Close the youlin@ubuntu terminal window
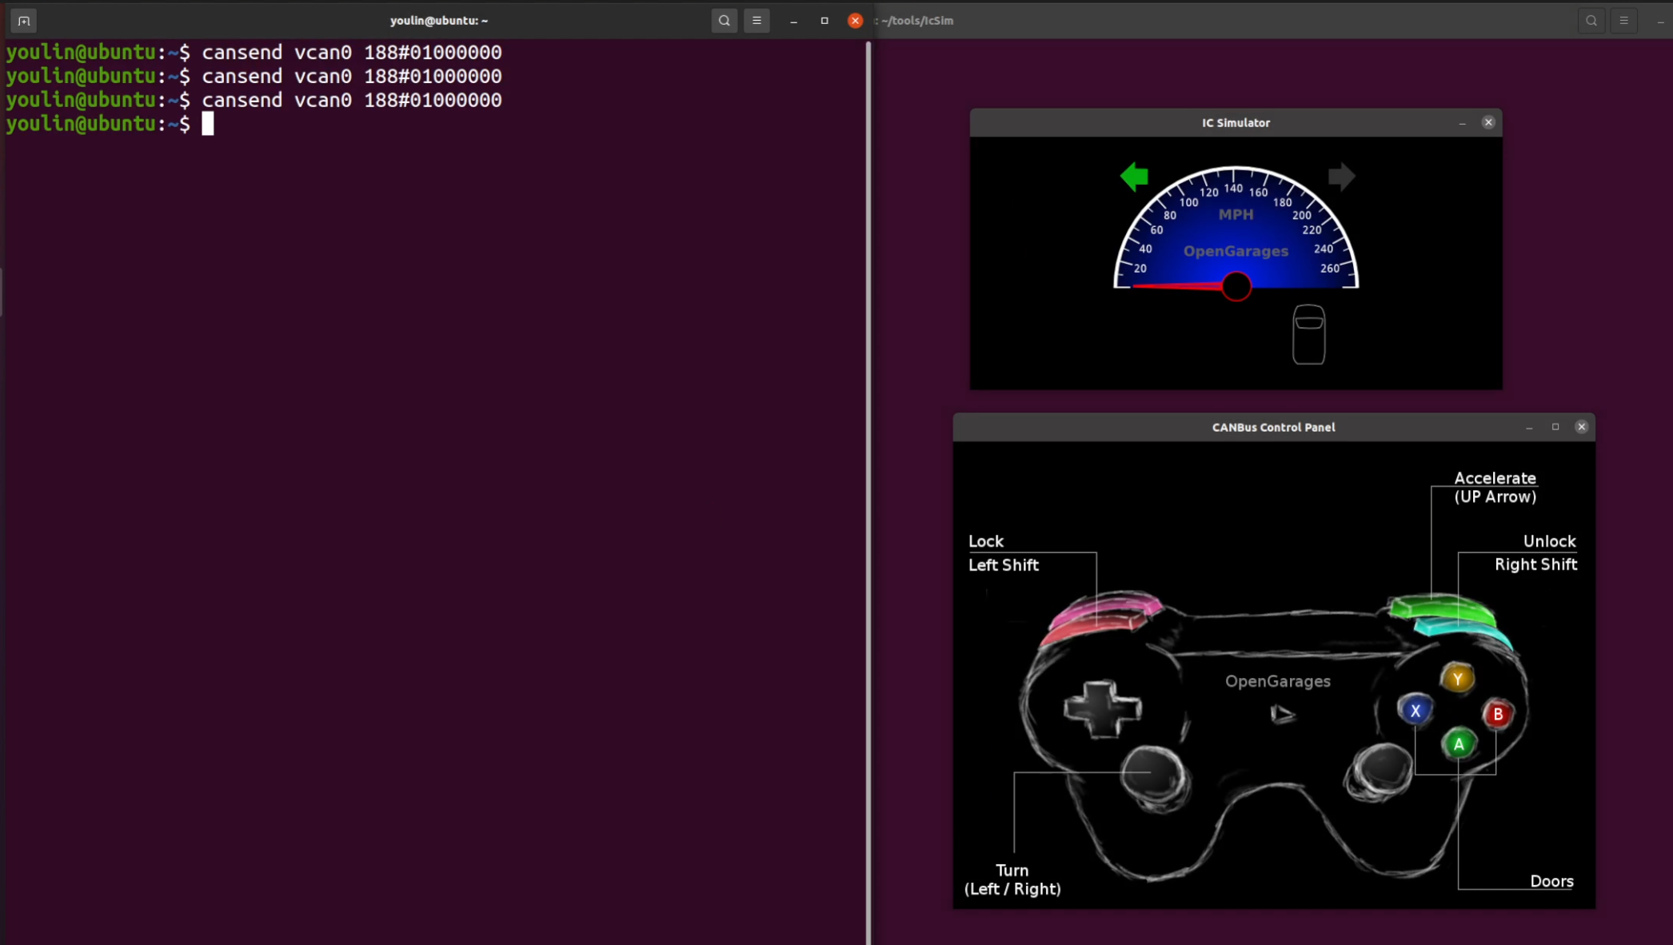 (x=856, y=21)
